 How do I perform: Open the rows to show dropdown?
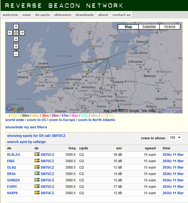[175, 138]
